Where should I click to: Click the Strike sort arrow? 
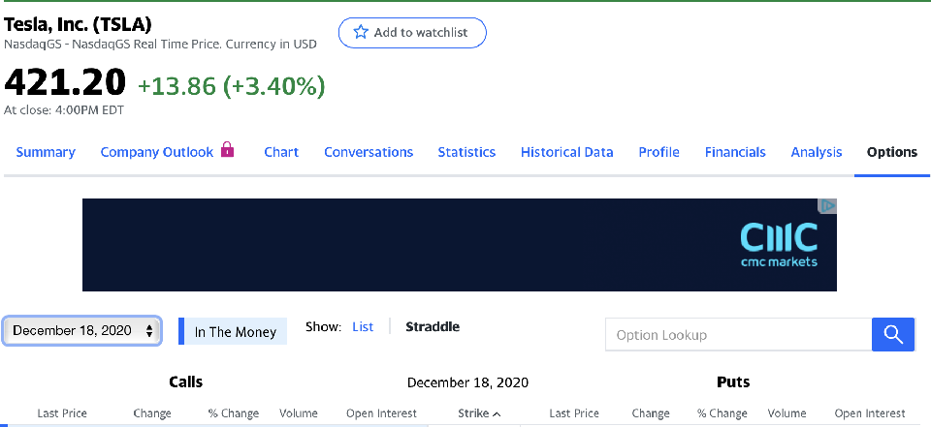(498, 414)
